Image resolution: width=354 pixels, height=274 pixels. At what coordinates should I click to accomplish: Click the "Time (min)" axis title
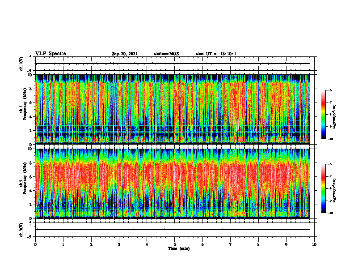pos(179,248)
